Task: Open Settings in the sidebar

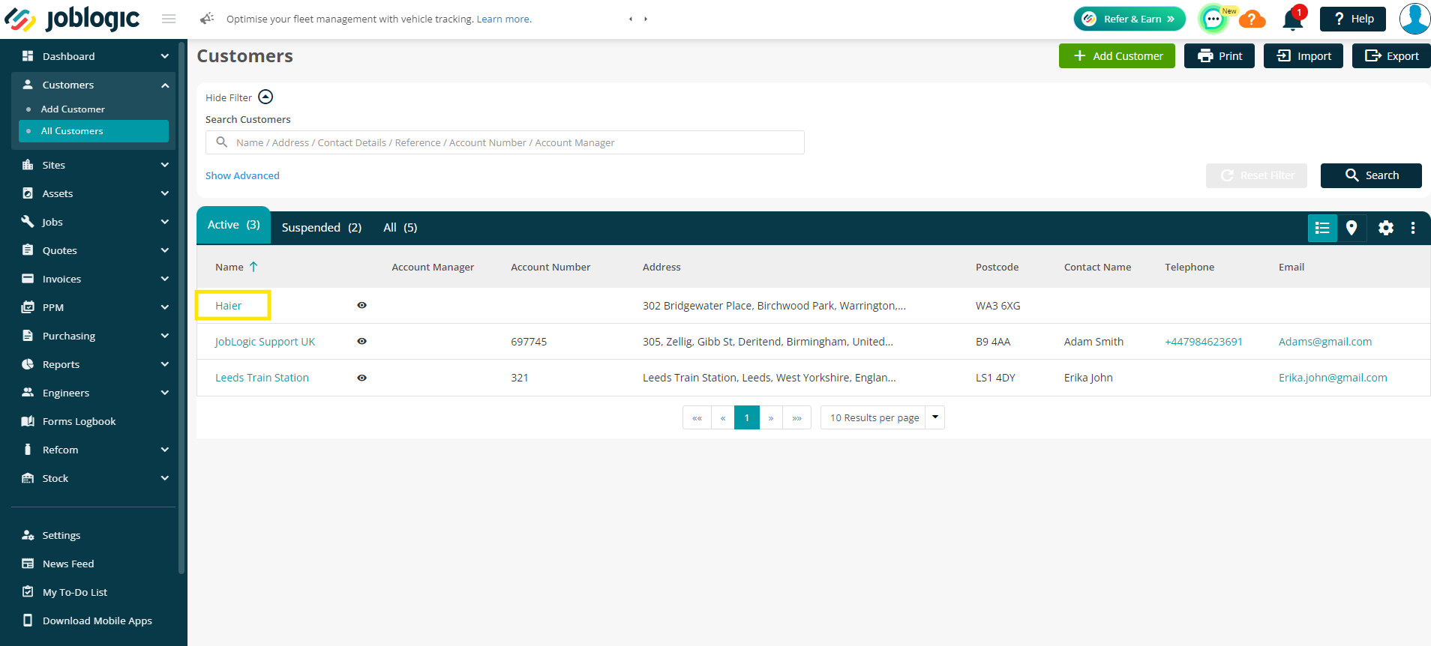Action: (x=61, y=535)
